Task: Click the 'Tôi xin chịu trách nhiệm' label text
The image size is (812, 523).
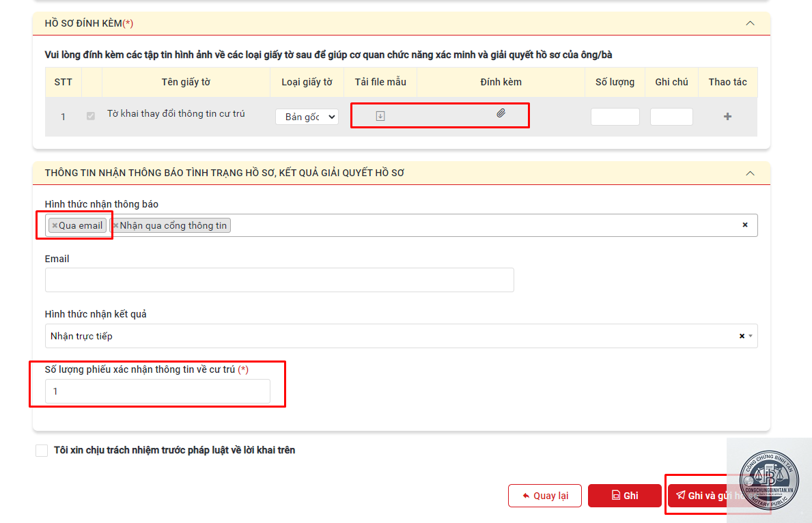Action: point(175,450)
